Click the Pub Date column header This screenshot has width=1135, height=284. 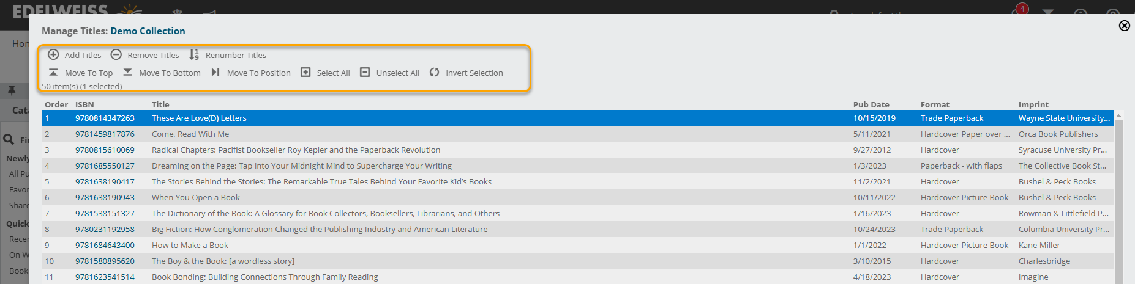click(x=871, y=105)
